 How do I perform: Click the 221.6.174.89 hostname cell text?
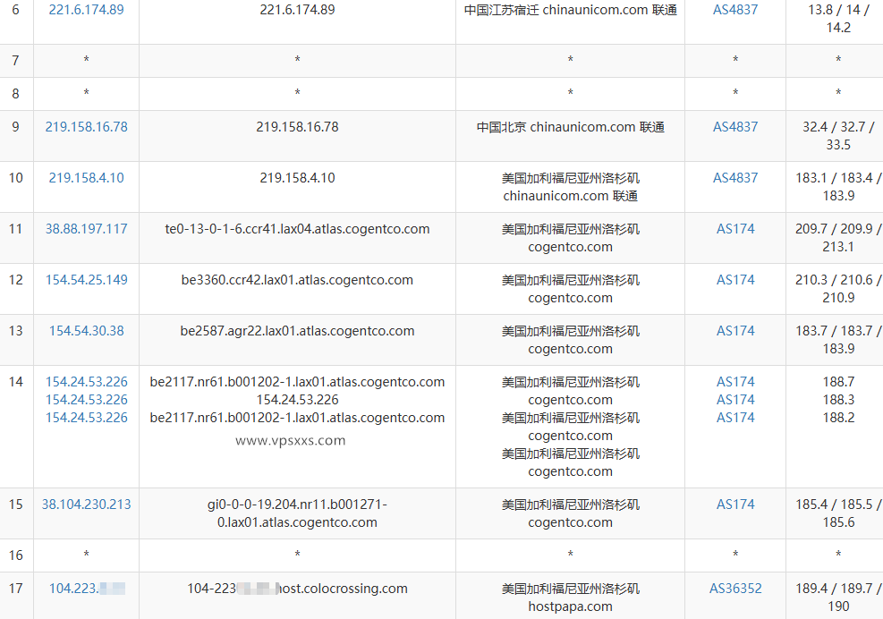297,10
